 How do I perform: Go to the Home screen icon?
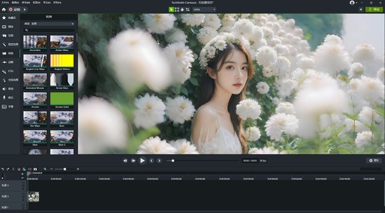pyautogui.click(x=4, y=9)
